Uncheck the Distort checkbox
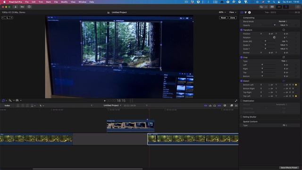Image resolution: width=302 pixels, height=170 pixels. pos(241,81)
